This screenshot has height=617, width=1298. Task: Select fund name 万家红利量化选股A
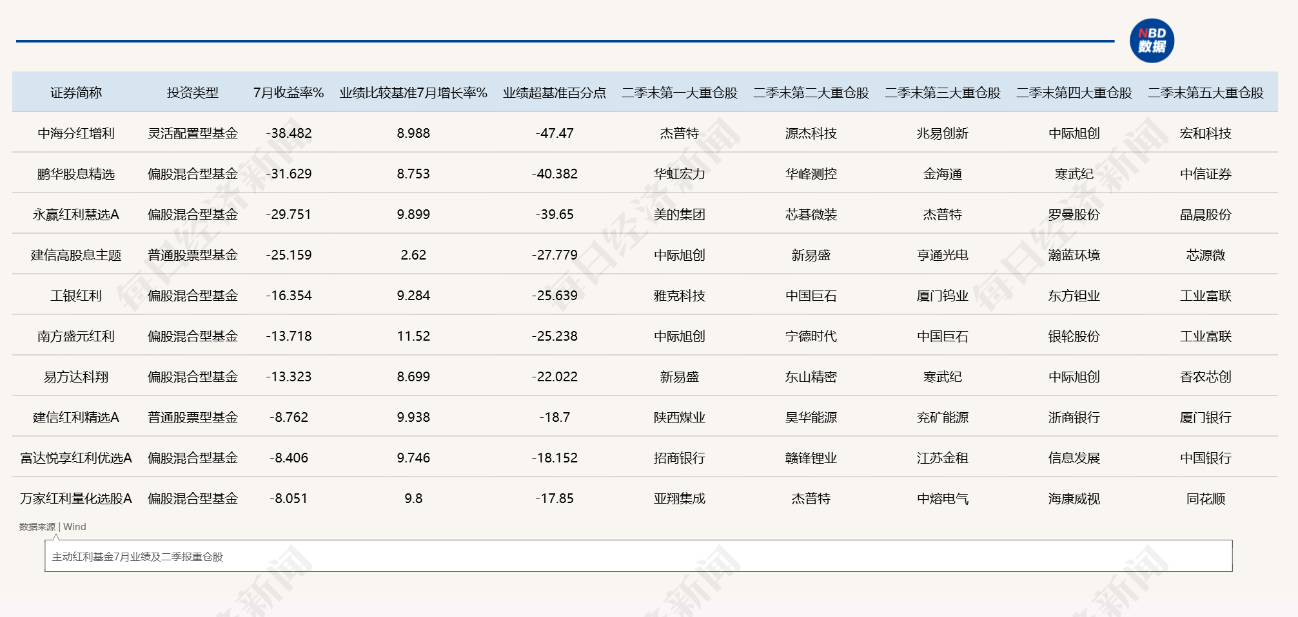tap(76, 498)
